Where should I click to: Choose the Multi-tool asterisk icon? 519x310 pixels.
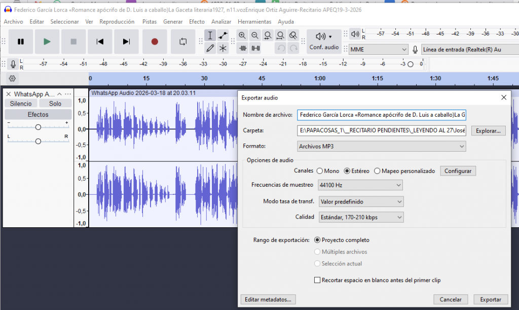pos(223,49)
